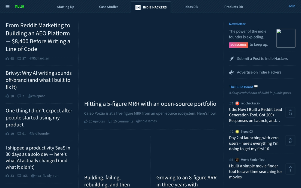Click thumbs-up icon next to 20 upvotes
The image size is (301, 188).
click(86, 121)
